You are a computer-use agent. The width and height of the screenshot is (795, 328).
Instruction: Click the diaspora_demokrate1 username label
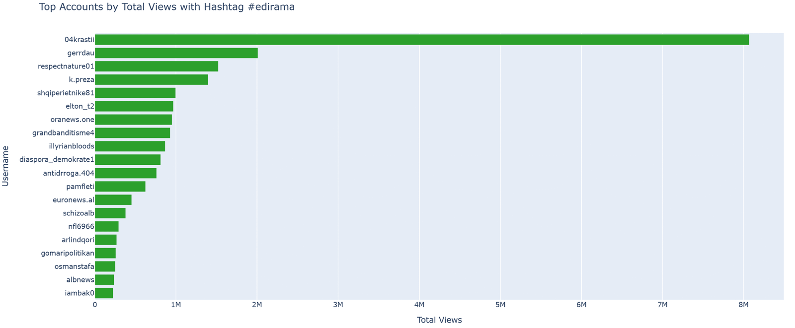click(x=57, y=160)
